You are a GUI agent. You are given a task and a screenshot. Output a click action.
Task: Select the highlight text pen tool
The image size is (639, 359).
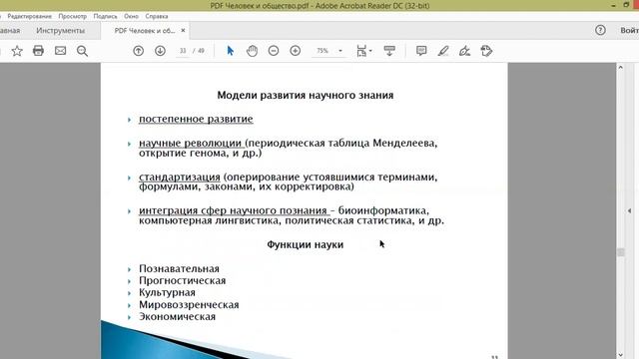click(443, 51)
